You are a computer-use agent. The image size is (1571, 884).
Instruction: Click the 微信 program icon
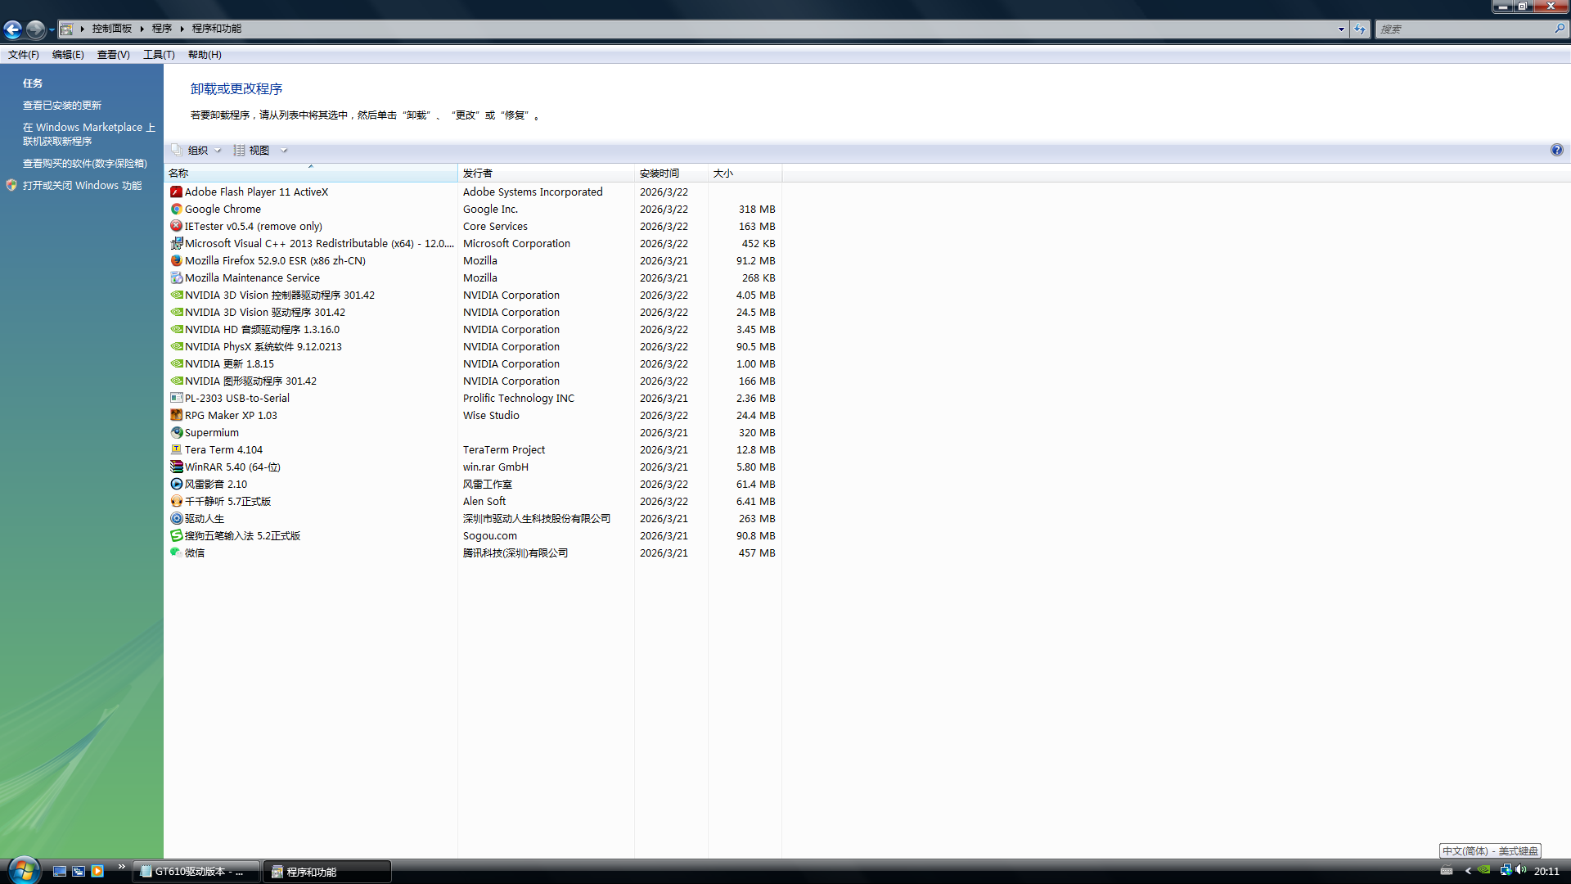point(176,552)
